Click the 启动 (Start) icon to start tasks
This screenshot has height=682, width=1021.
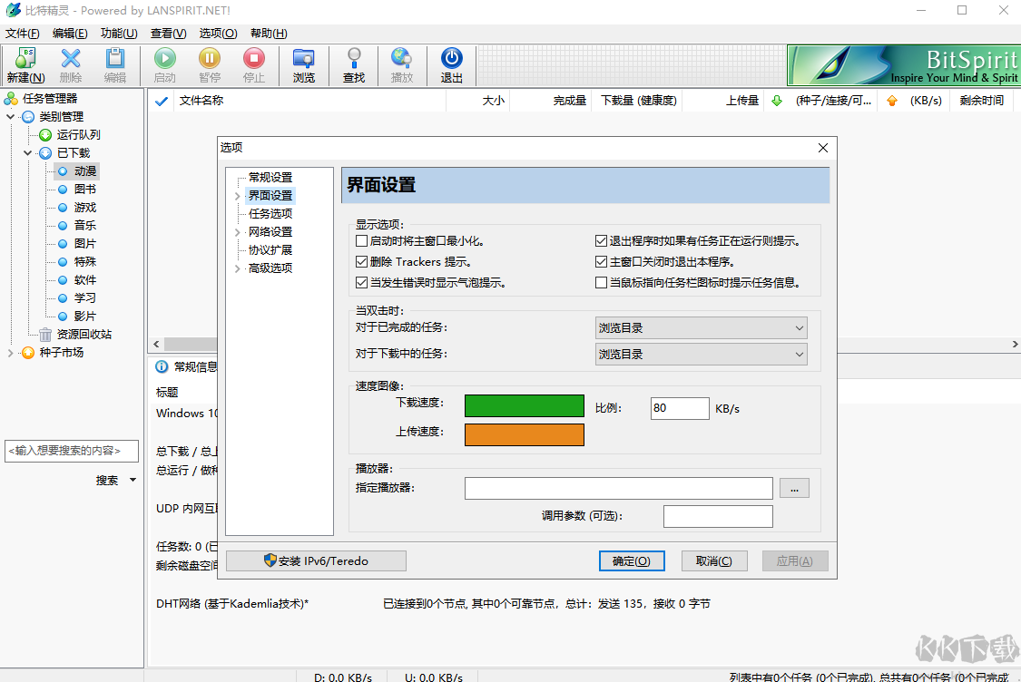pos(164,64)
